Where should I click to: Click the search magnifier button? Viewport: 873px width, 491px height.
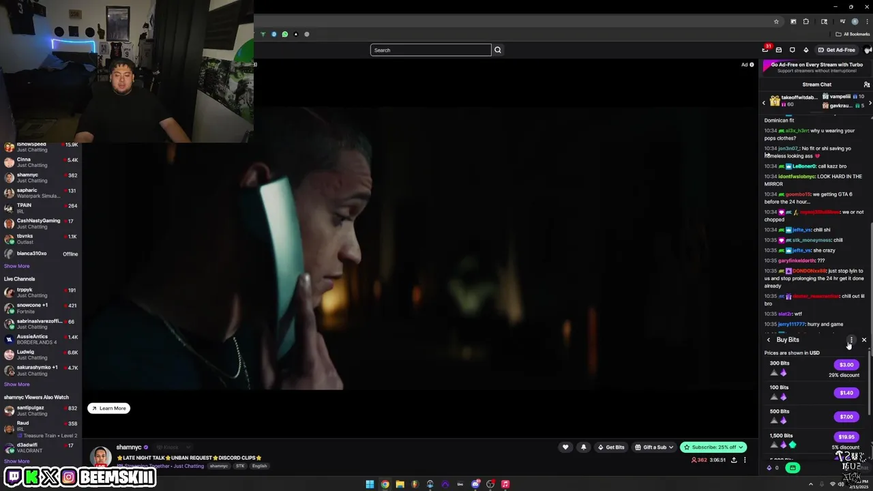(x=498, y=50)
